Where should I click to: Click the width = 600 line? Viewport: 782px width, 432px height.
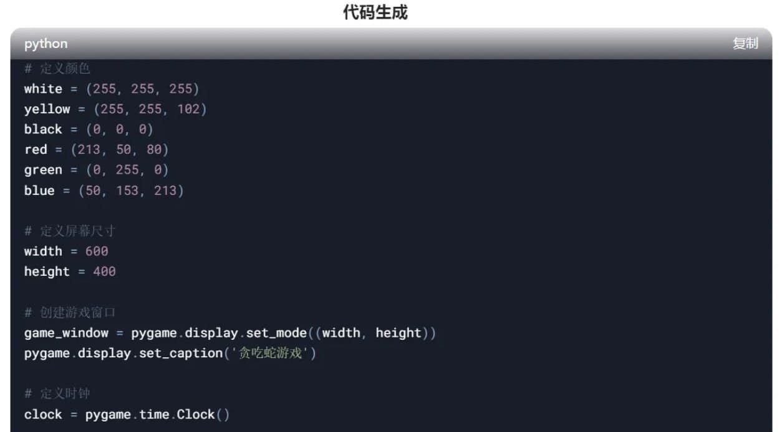[66, 251]
